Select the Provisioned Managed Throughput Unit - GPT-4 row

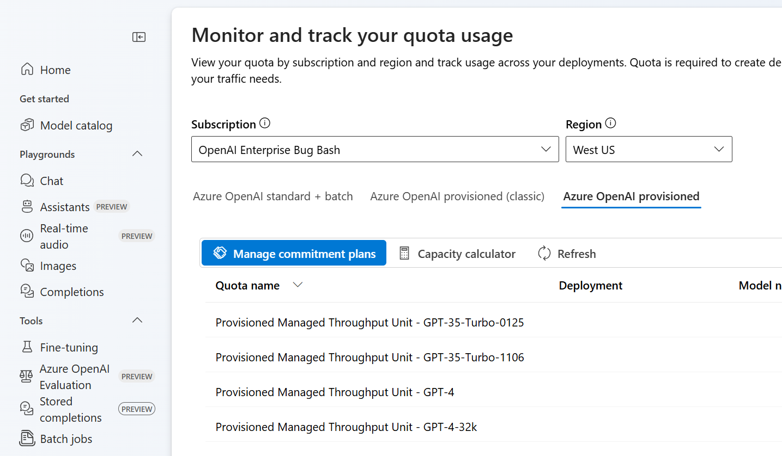click(x=493, y=392)
